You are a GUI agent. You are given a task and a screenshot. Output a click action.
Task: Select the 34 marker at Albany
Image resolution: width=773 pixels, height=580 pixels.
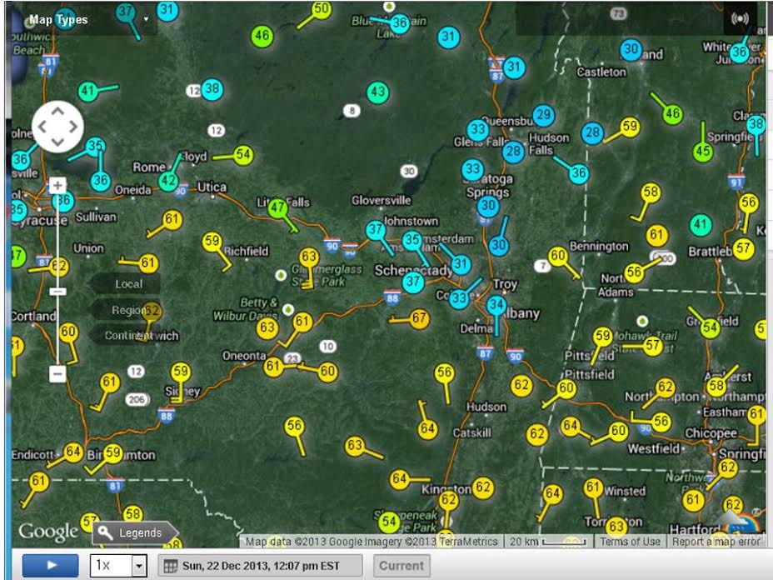tap(496, 306)
